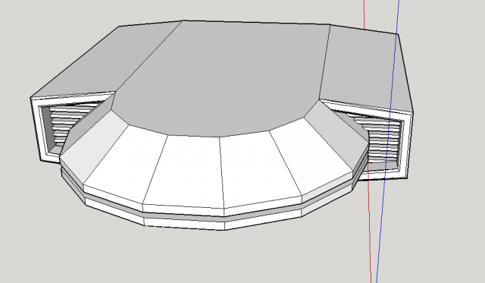Select the edge dividing the left wing from the central roof
The image size is (485, 283).
pos(148,57)
